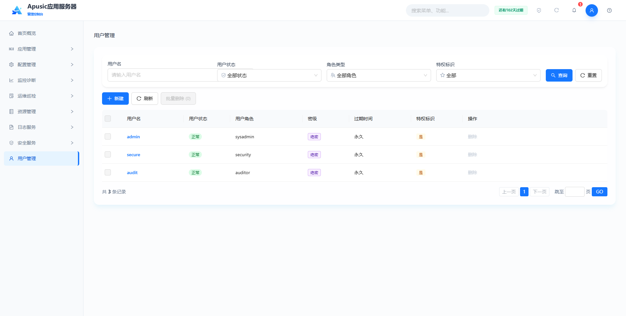Open 首页概览 menu item
Image resolution: width=626 pixels, height=316 pixels.
pos(41,33)
